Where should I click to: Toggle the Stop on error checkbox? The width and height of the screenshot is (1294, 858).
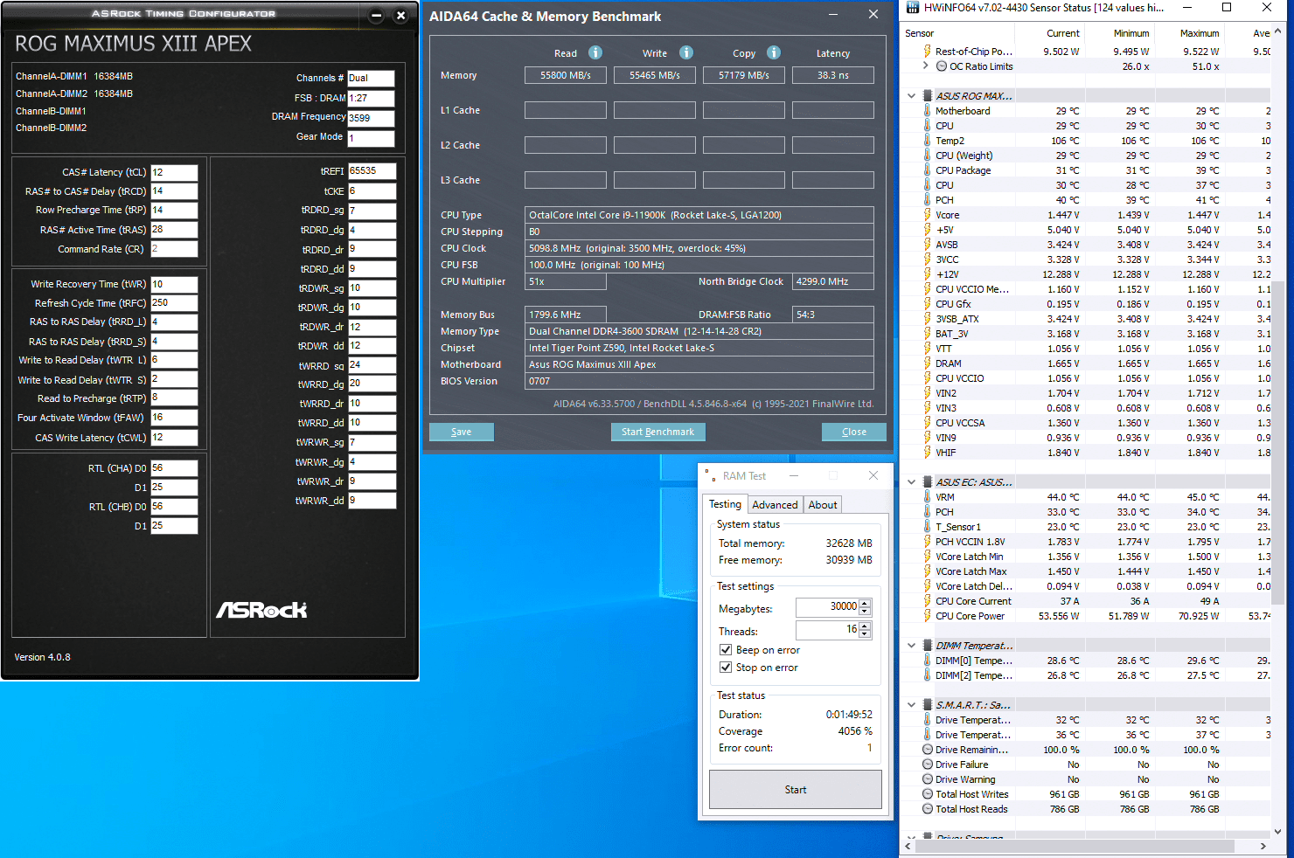tap(726, 668)
